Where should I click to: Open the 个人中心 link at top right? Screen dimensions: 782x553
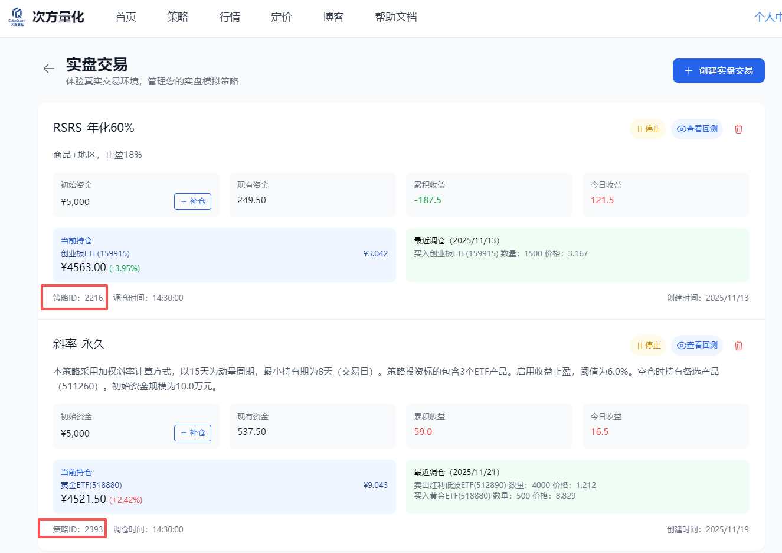tap(767, 17)
